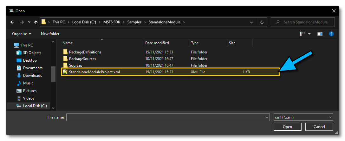Open address bar history dropdown

251,22
